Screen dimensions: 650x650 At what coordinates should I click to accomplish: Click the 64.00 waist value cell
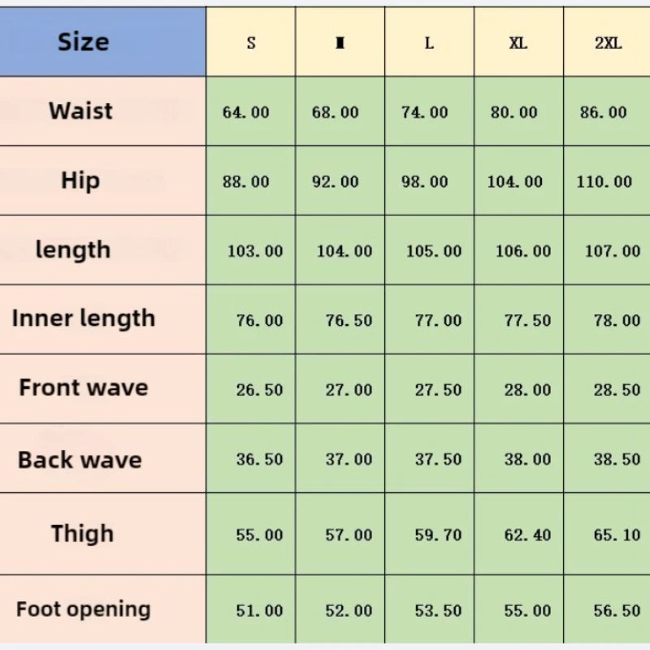tap(246, 113)
